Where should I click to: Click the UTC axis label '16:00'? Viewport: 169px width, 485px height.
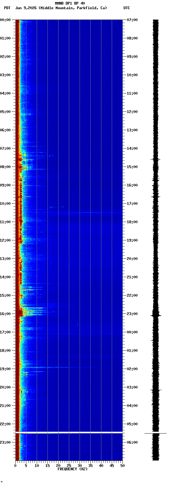click(132, 185)
